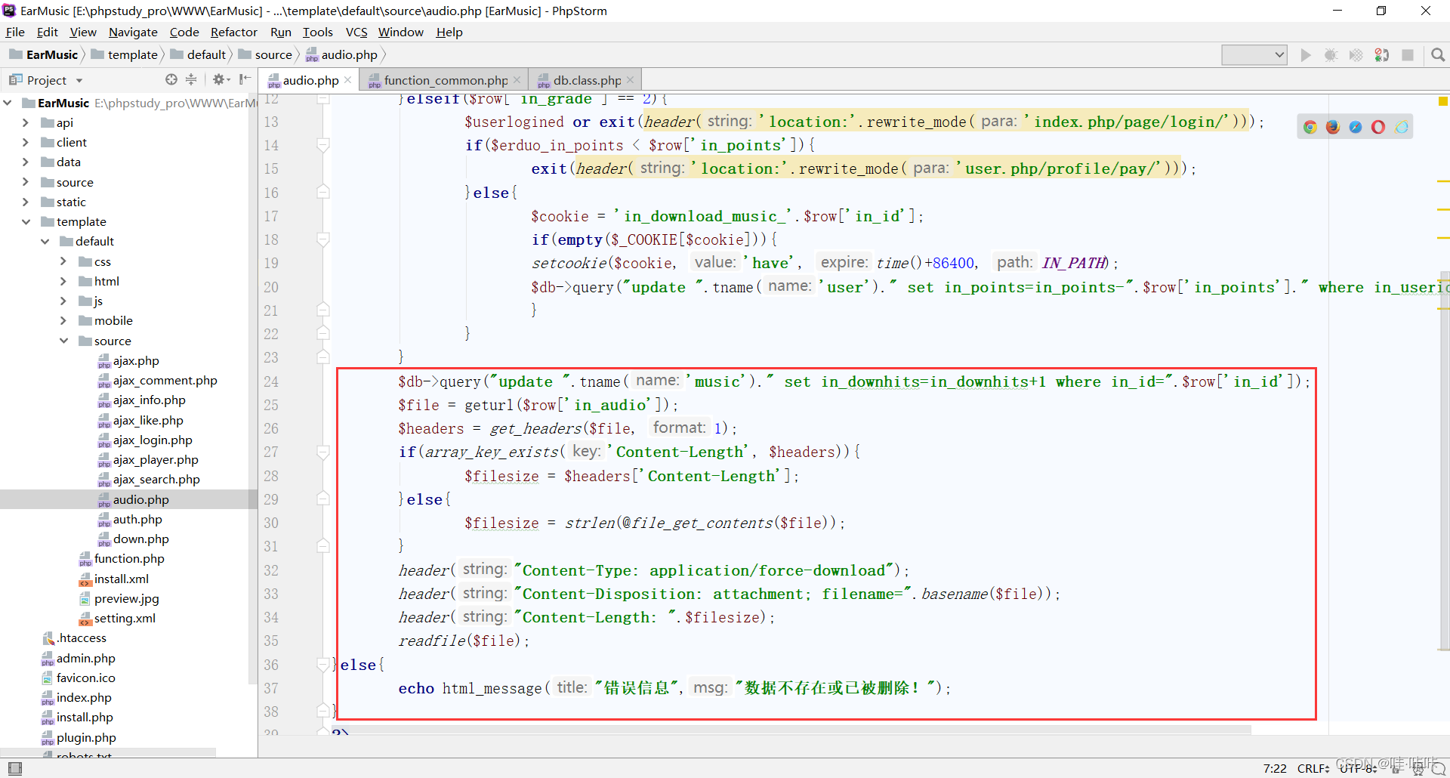Hide the Project tool window
Image resolution: width=1450 pixels, height=778 pixels.
click(x=245, y=79)
